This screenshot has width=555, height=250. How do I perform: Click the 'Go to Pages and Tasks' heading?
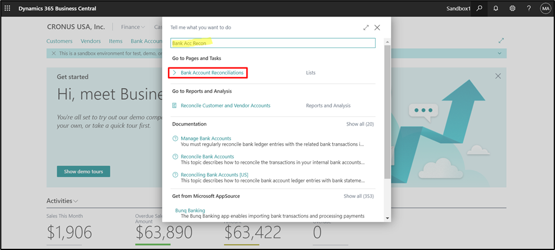(197, 58)
